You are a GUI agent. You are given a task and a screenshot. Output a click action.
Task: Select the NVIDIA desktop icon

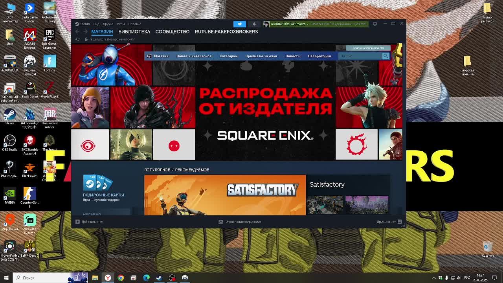[10, 196]
